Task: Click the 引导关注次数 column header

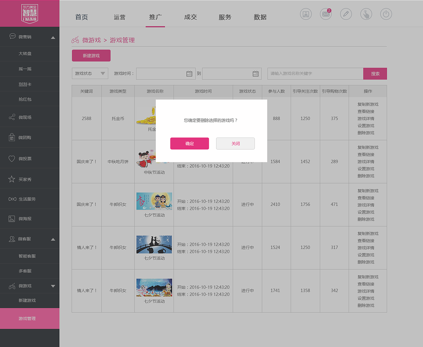Action: click(x=305, y=91)
